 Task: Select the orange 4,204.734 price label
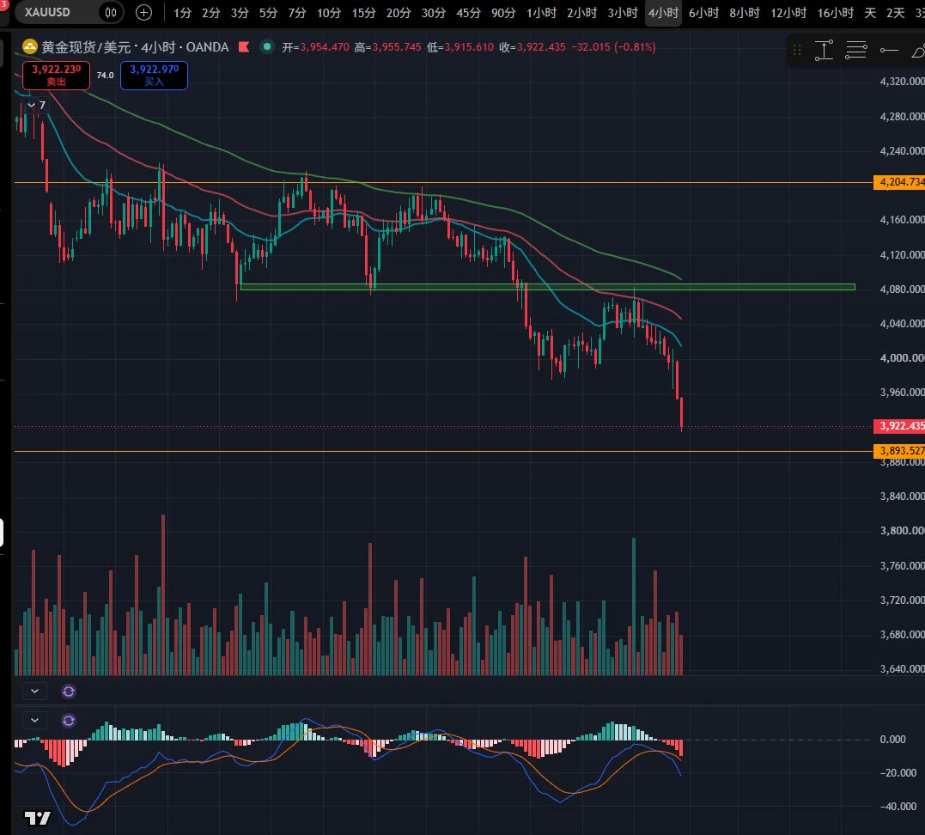click(899, 182)
